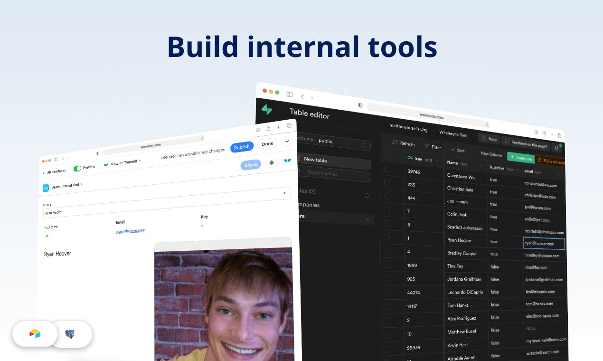Screen dimensions: 603x361
Task: Check the row checkbox for key 44074
Action: tap(386, 293)
